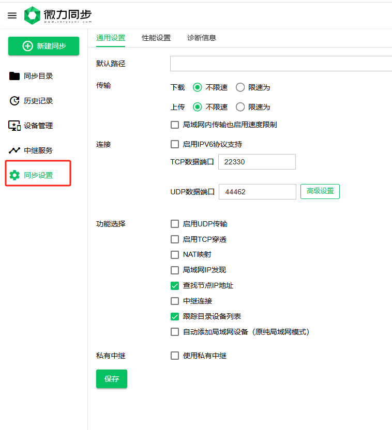Click the 高级设置 button
The image size is (392, 430).
[320, 191]
